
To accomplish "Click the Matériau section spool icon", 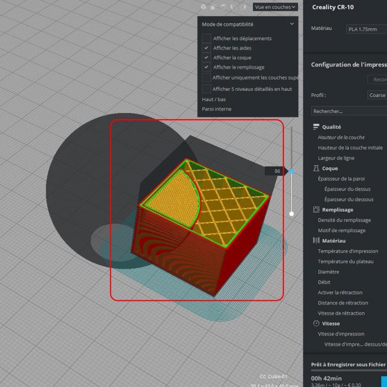I will click(x=316, y=240).
